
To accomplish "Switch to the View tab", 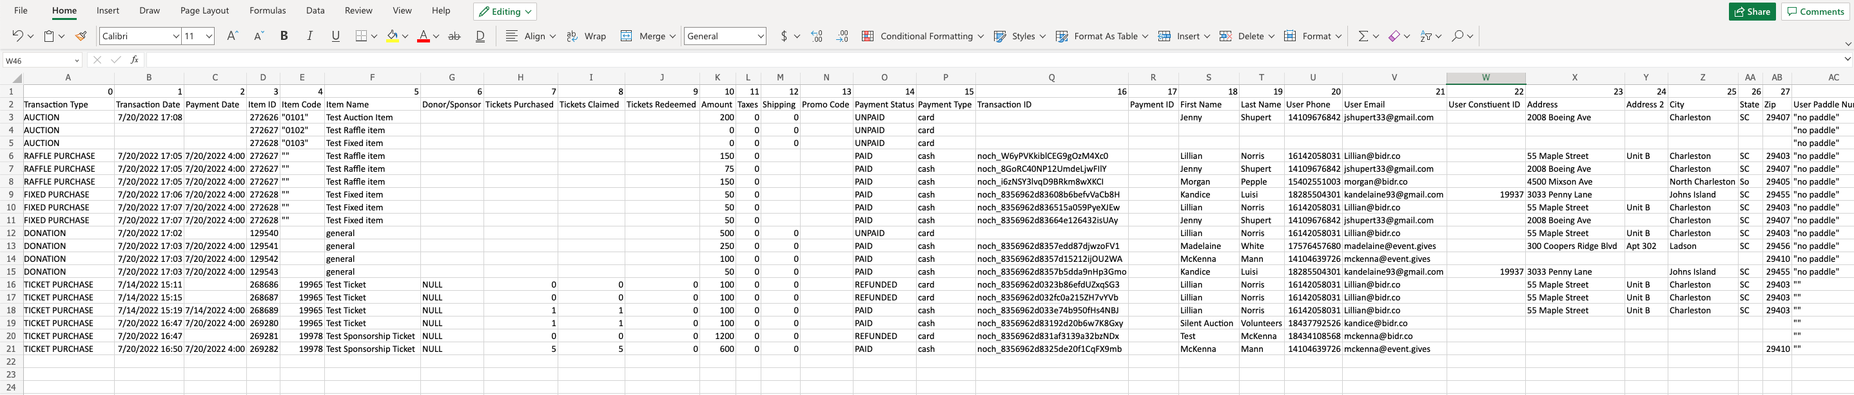I will tap(402, 11).
